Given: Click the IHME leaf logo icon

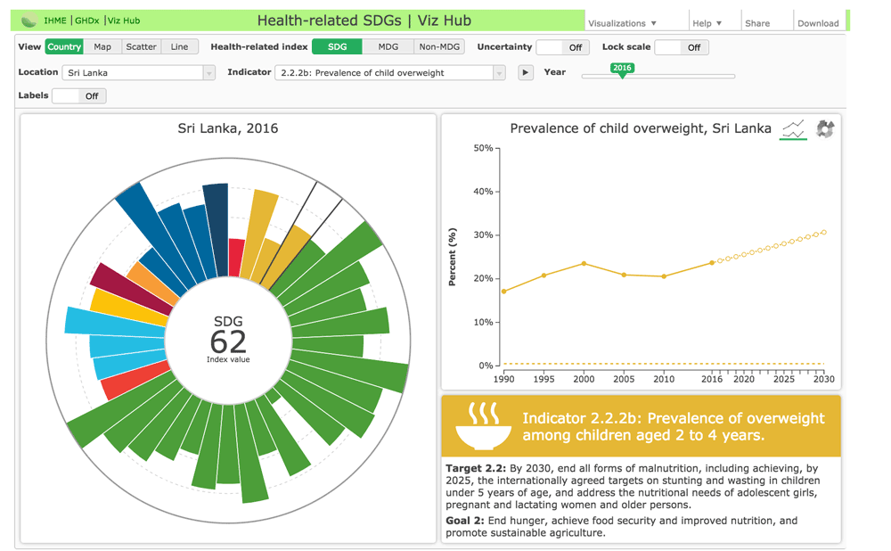Looking at the screenshot, I should tap(29, 21).
